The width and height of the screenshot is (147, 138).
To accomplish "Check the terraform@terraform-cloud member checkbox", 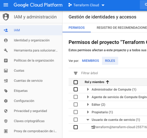I will (x=76, y=127).
